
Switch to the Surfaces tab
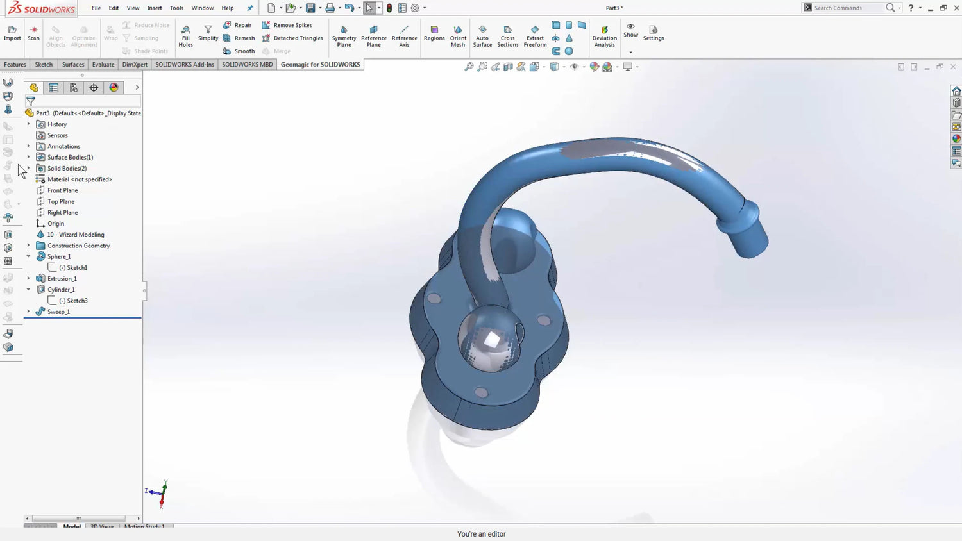coord(73,65)
